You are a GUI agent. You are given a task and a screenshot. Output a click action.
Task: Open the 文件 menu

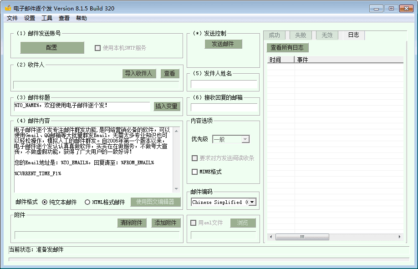pyautogui.click(x=12, y=18)
